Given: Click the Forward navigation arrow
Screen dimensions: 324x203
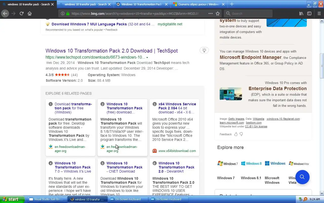Looking at the screenshot, I should (x=13, y=13).
